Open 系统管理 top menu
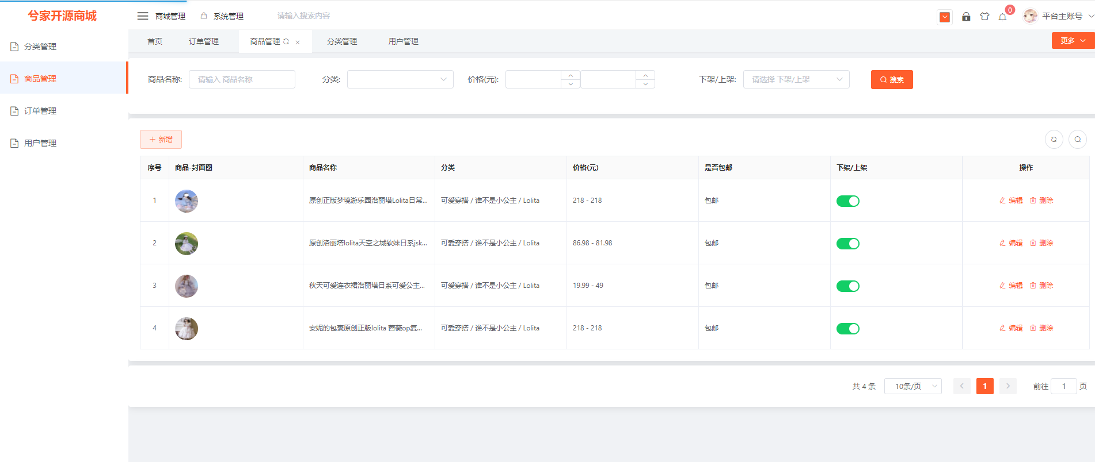 pos(222,16)
